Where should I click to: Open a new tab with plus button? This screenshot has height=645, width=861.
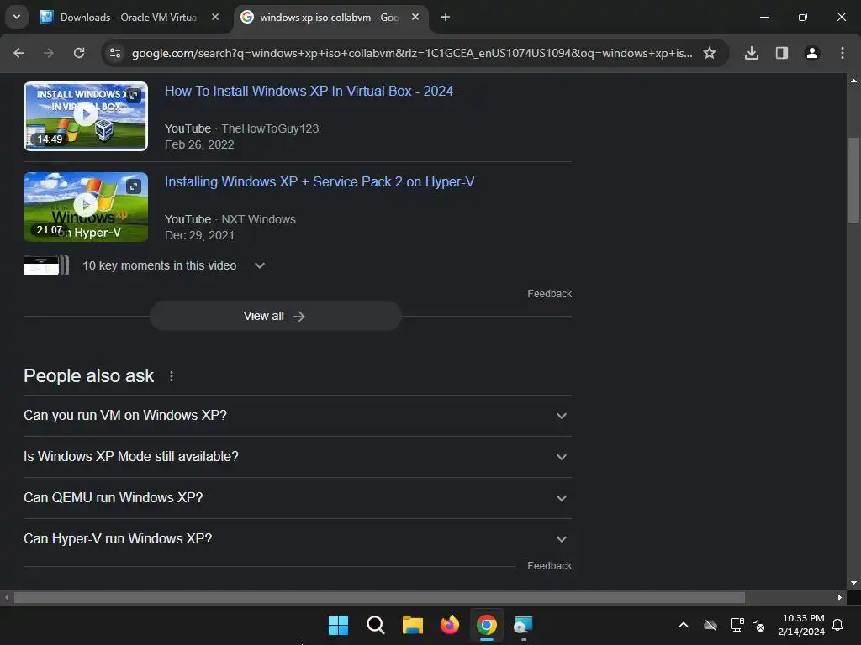pyautogui.click(x=446, y=17)
